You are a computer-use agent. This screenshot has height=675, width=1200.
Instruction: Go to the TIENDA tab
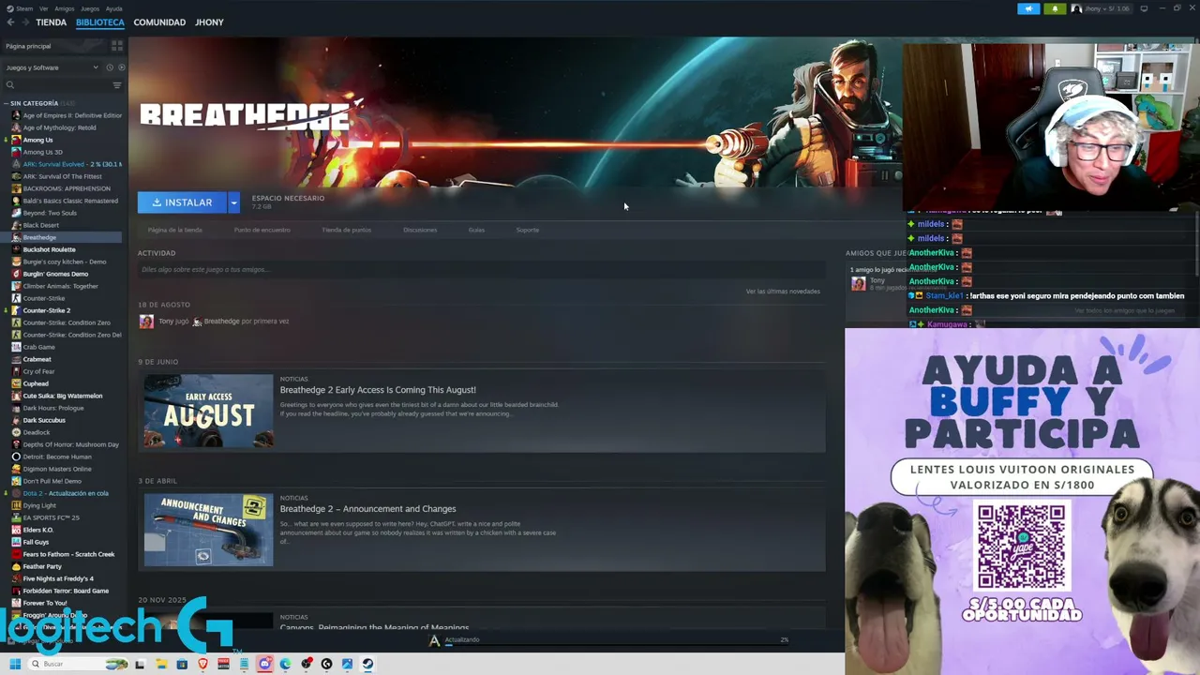(x=52, y=22)
